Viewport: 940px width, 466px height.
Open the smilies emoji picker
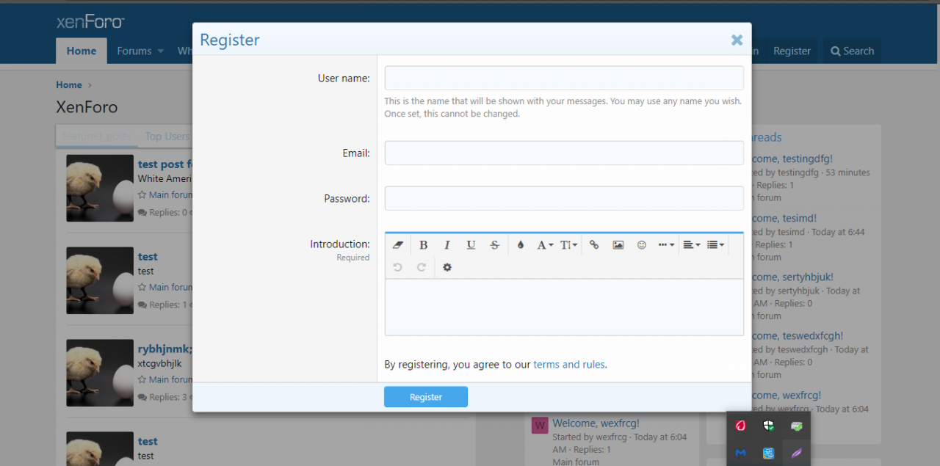coord(641,245)
